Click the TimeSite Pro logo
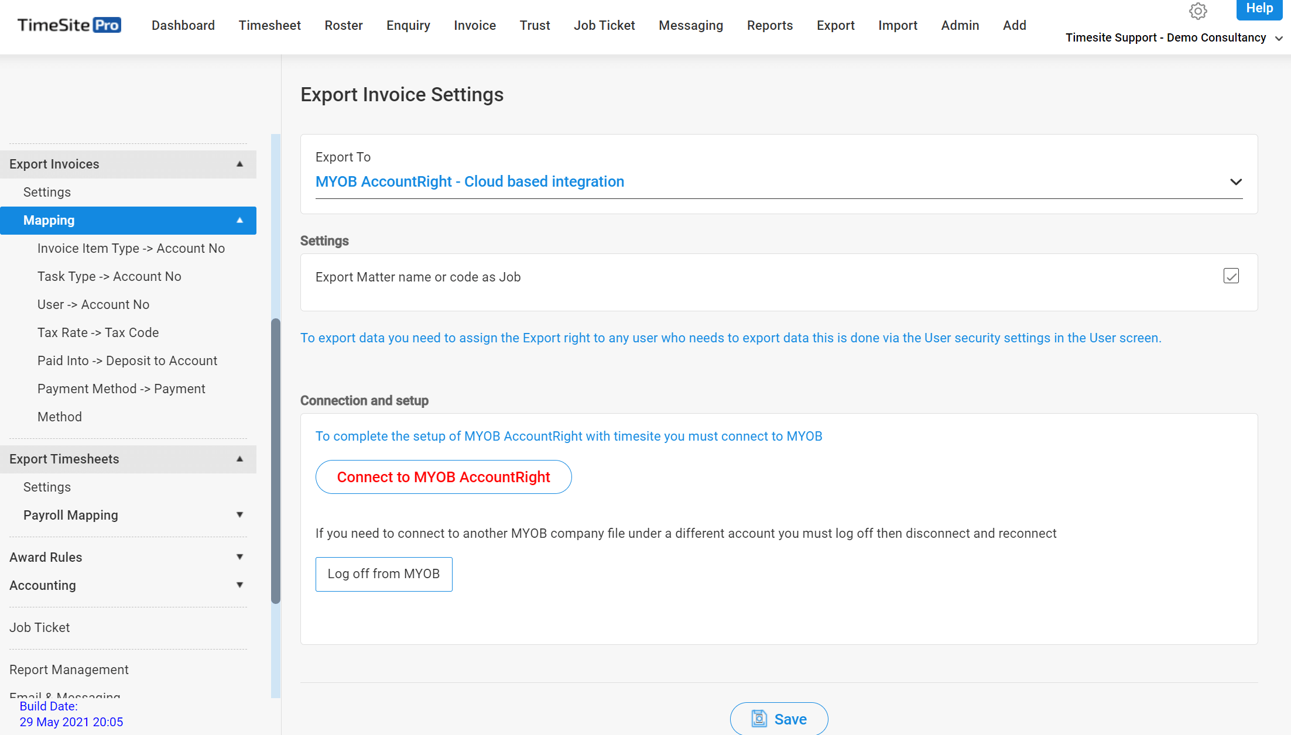 [x=69, y=25]
